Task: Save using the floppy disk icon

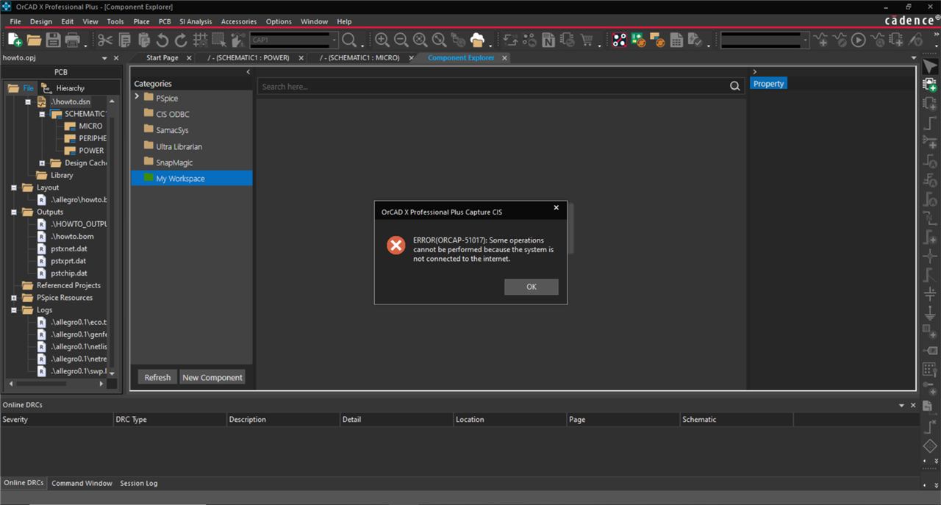Action: click(53, 40)
